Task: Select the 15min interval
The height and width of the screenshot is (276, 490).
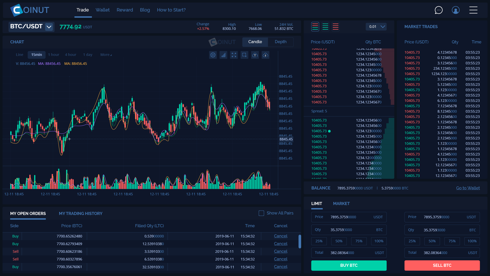Action: point(36,55)
